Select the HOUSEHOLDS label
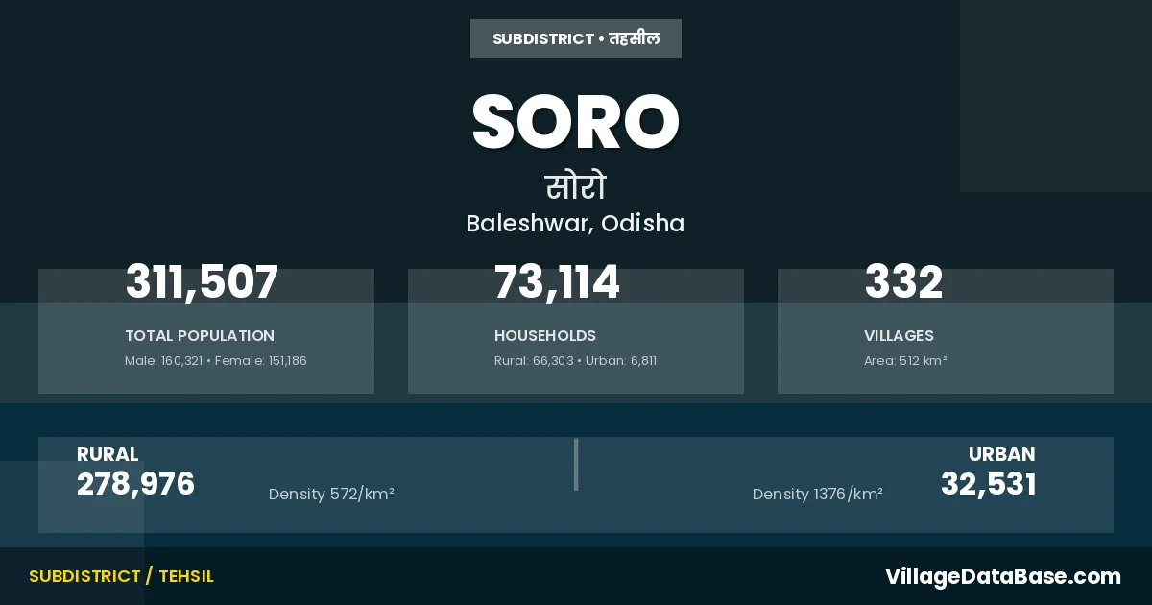This screenshot has height=605, width=1152. (x=545, y=336)
